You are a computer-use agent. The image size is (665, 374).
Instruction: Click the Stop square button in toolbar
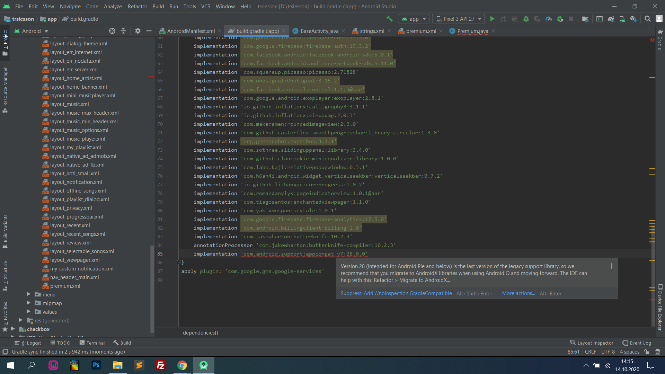coord(571,19)
